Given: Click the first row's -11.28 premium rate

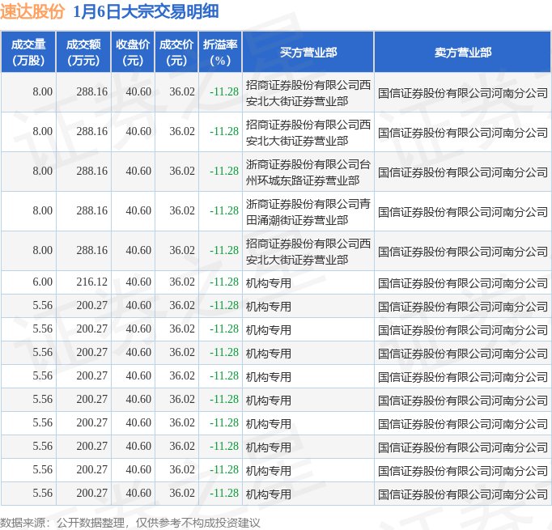Looking at the screenshot, I should [x=223, y=92].
